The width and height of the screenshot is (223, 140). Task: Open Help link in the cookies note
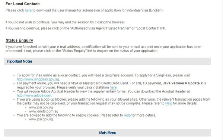[127, 115]
